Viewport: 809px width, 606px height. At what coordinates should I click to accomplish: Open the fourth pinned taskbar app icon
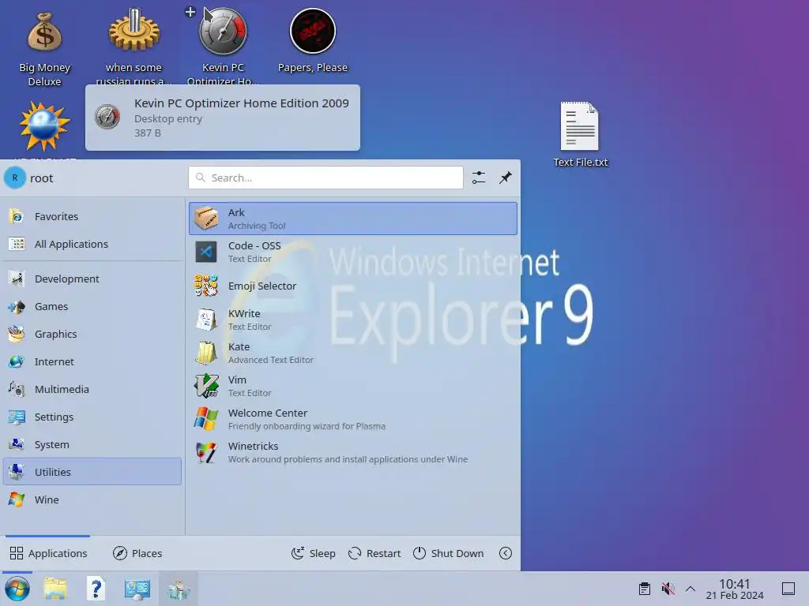[x=179, y=589]
